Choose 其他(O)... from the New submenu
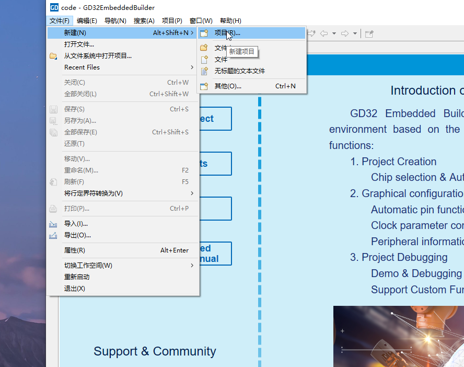The width and height of the screenshot is (464, 367). point(228,86)
